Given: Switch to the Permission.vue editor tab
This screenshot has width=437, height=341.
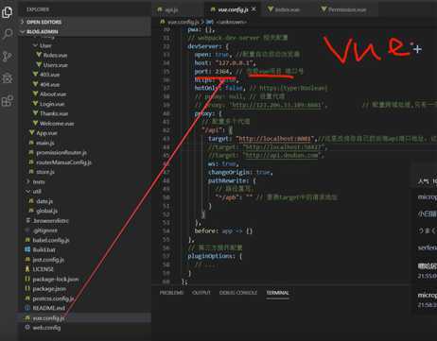Looking at the screenshot, I should (347, 9).
